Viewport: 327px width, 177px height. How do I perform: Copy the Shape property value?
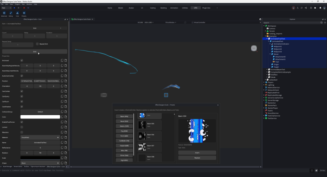tap(62, 163)
